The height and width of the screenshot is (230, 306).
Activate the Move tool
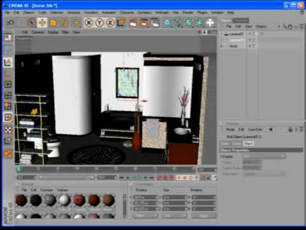click(x=42, y=22)
